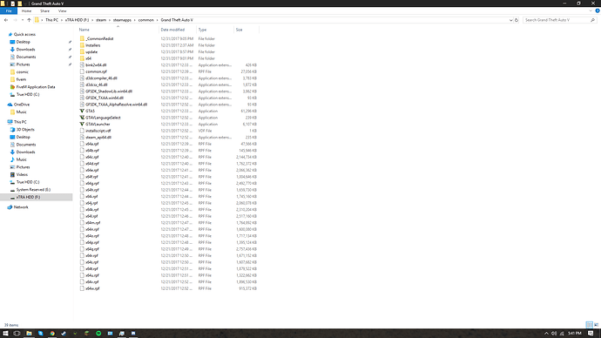
Task: Switch to details view in status bar
Action: tap(590, 325)
